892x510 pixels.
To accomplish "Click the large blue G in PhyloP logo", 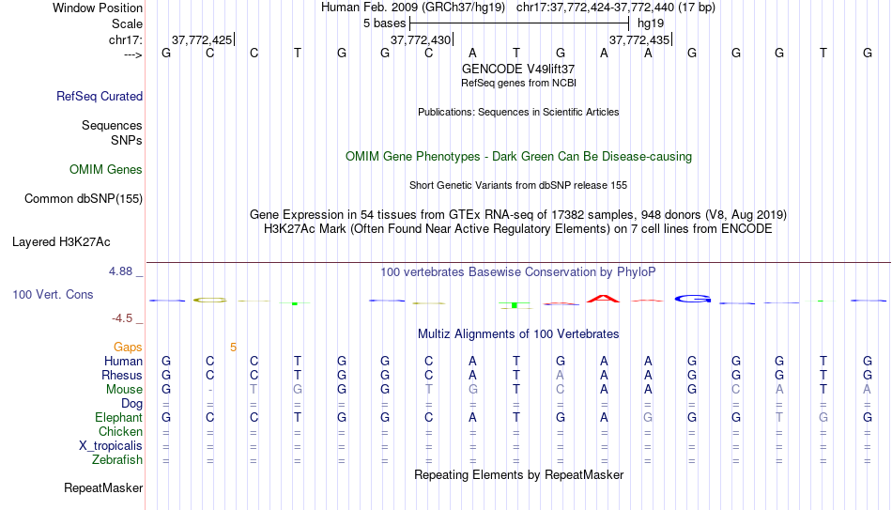I will pos(692,299).
